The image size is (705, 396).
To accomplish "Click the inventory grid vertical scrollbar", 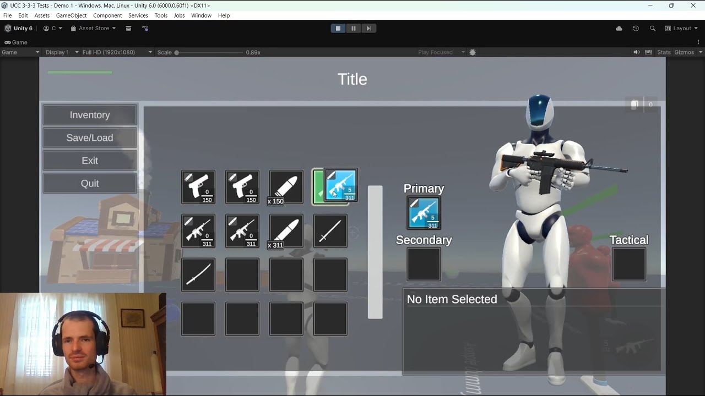I will [375, 252].
